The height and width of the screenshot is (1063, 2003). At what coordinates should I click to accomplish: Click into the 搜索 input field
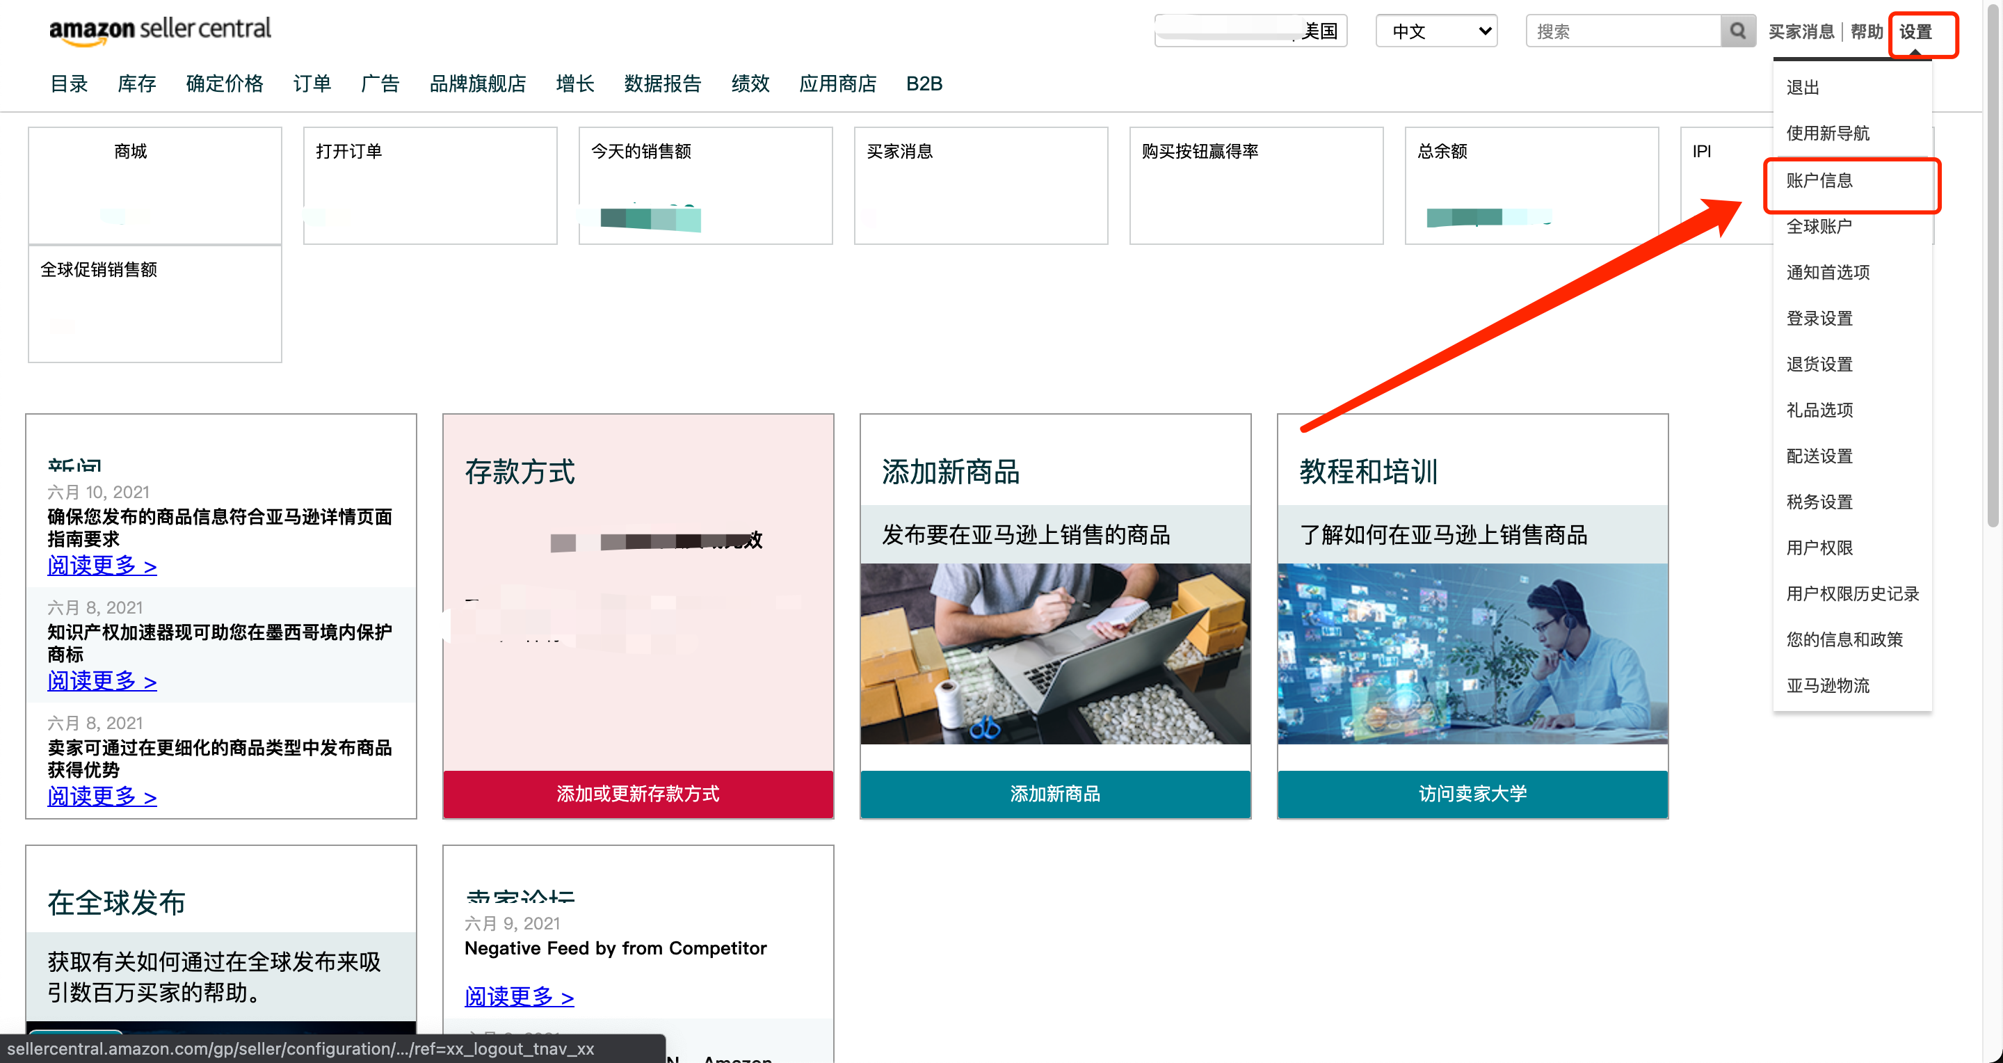point(1623,31)
